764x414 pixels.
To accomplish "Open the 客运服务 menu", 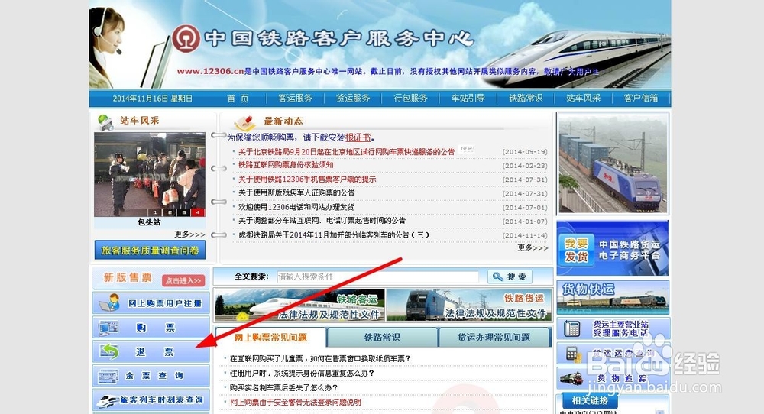I will click(295, 99).
